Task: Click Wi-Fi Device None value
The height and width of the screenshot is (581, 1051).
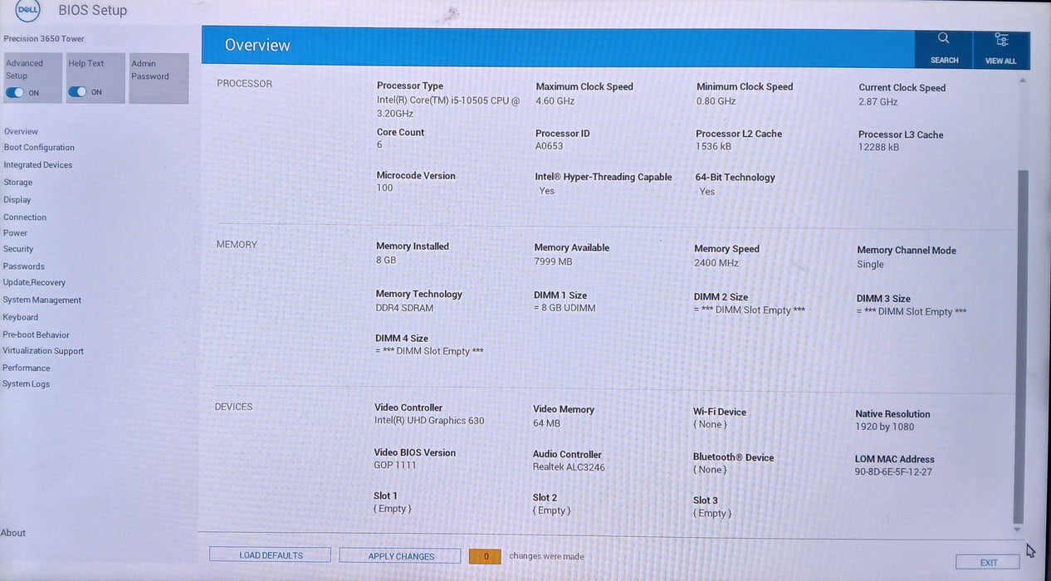Action: (x=710, y=425)
